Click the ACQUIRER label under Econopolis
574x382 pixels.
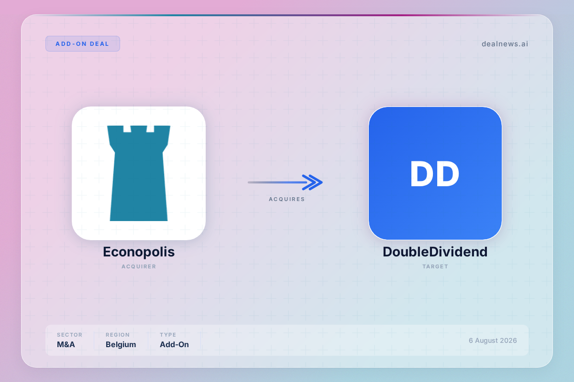[x=139, y=266]
